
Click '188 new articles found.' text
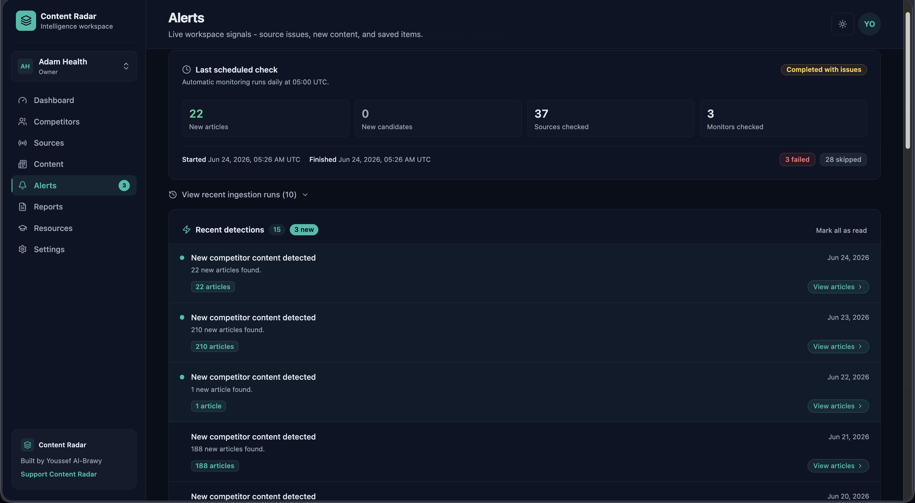[228, 449]
